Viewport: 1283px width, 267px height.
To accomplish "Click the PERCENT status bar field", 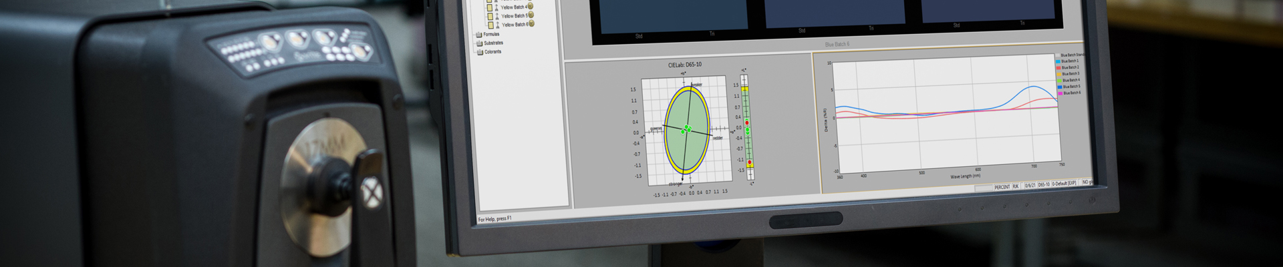I will 1002,187.
